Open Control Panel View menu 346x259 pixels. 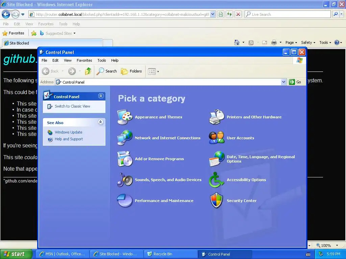click(68, 60)
